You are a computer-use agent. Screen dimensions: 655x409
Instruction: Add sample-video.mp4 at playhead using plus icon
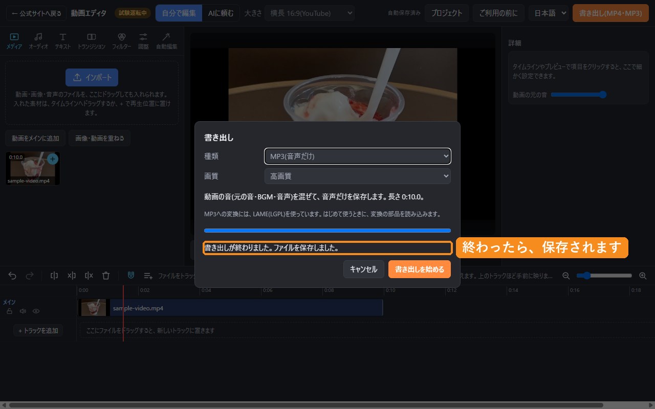click(53, 159)
